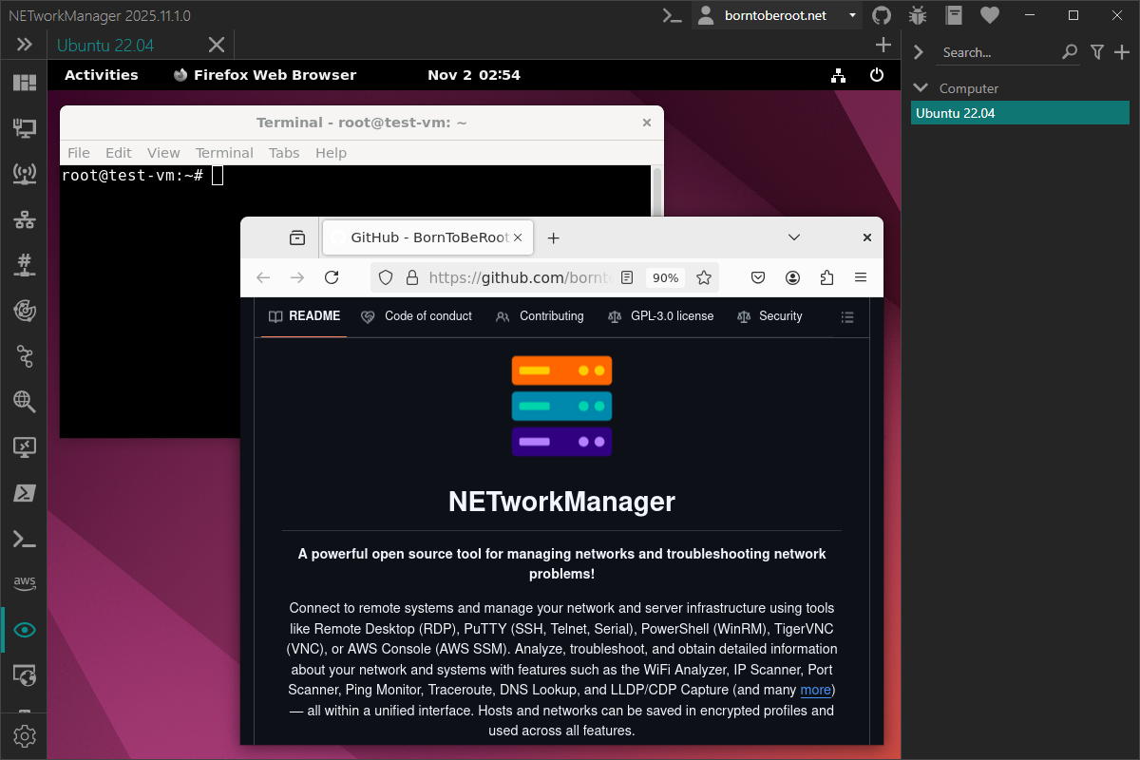Open the Remote Desktop tool
The image size is (1140, 760).
(x=24, y=446)
